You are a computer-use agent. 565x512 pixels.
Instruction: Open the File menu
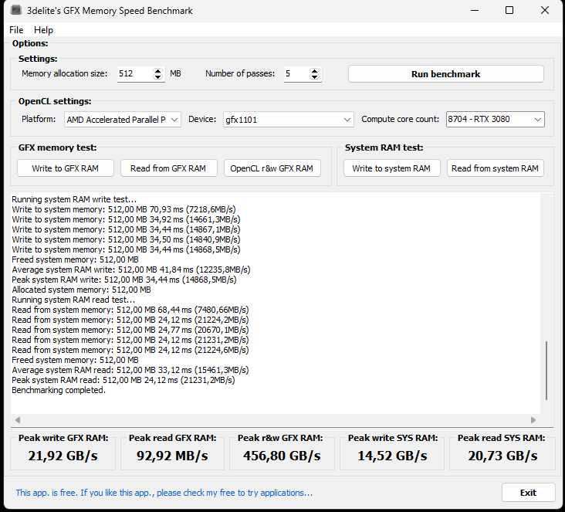16,30
